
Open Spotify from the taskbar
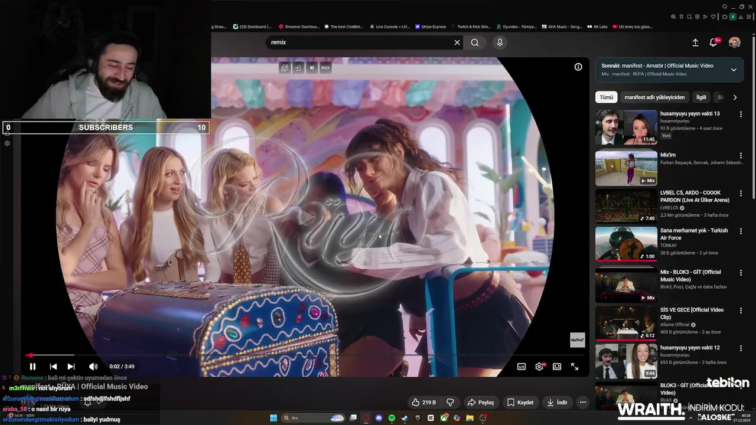tap(392, 418)
